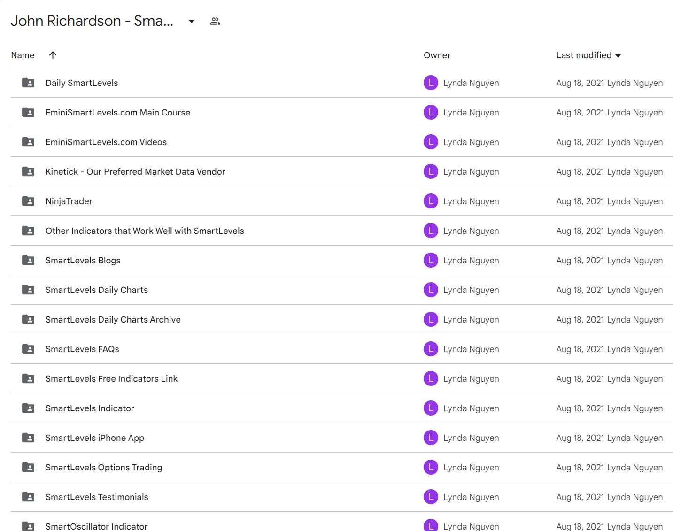
Task: Click the SmartLevels Options Trading folder icon
Action: (x=28, y=467)
